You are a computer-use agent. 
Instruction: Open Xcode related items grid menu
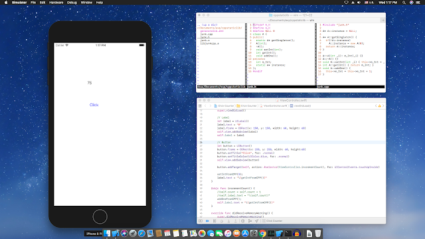tap(200, 106)
